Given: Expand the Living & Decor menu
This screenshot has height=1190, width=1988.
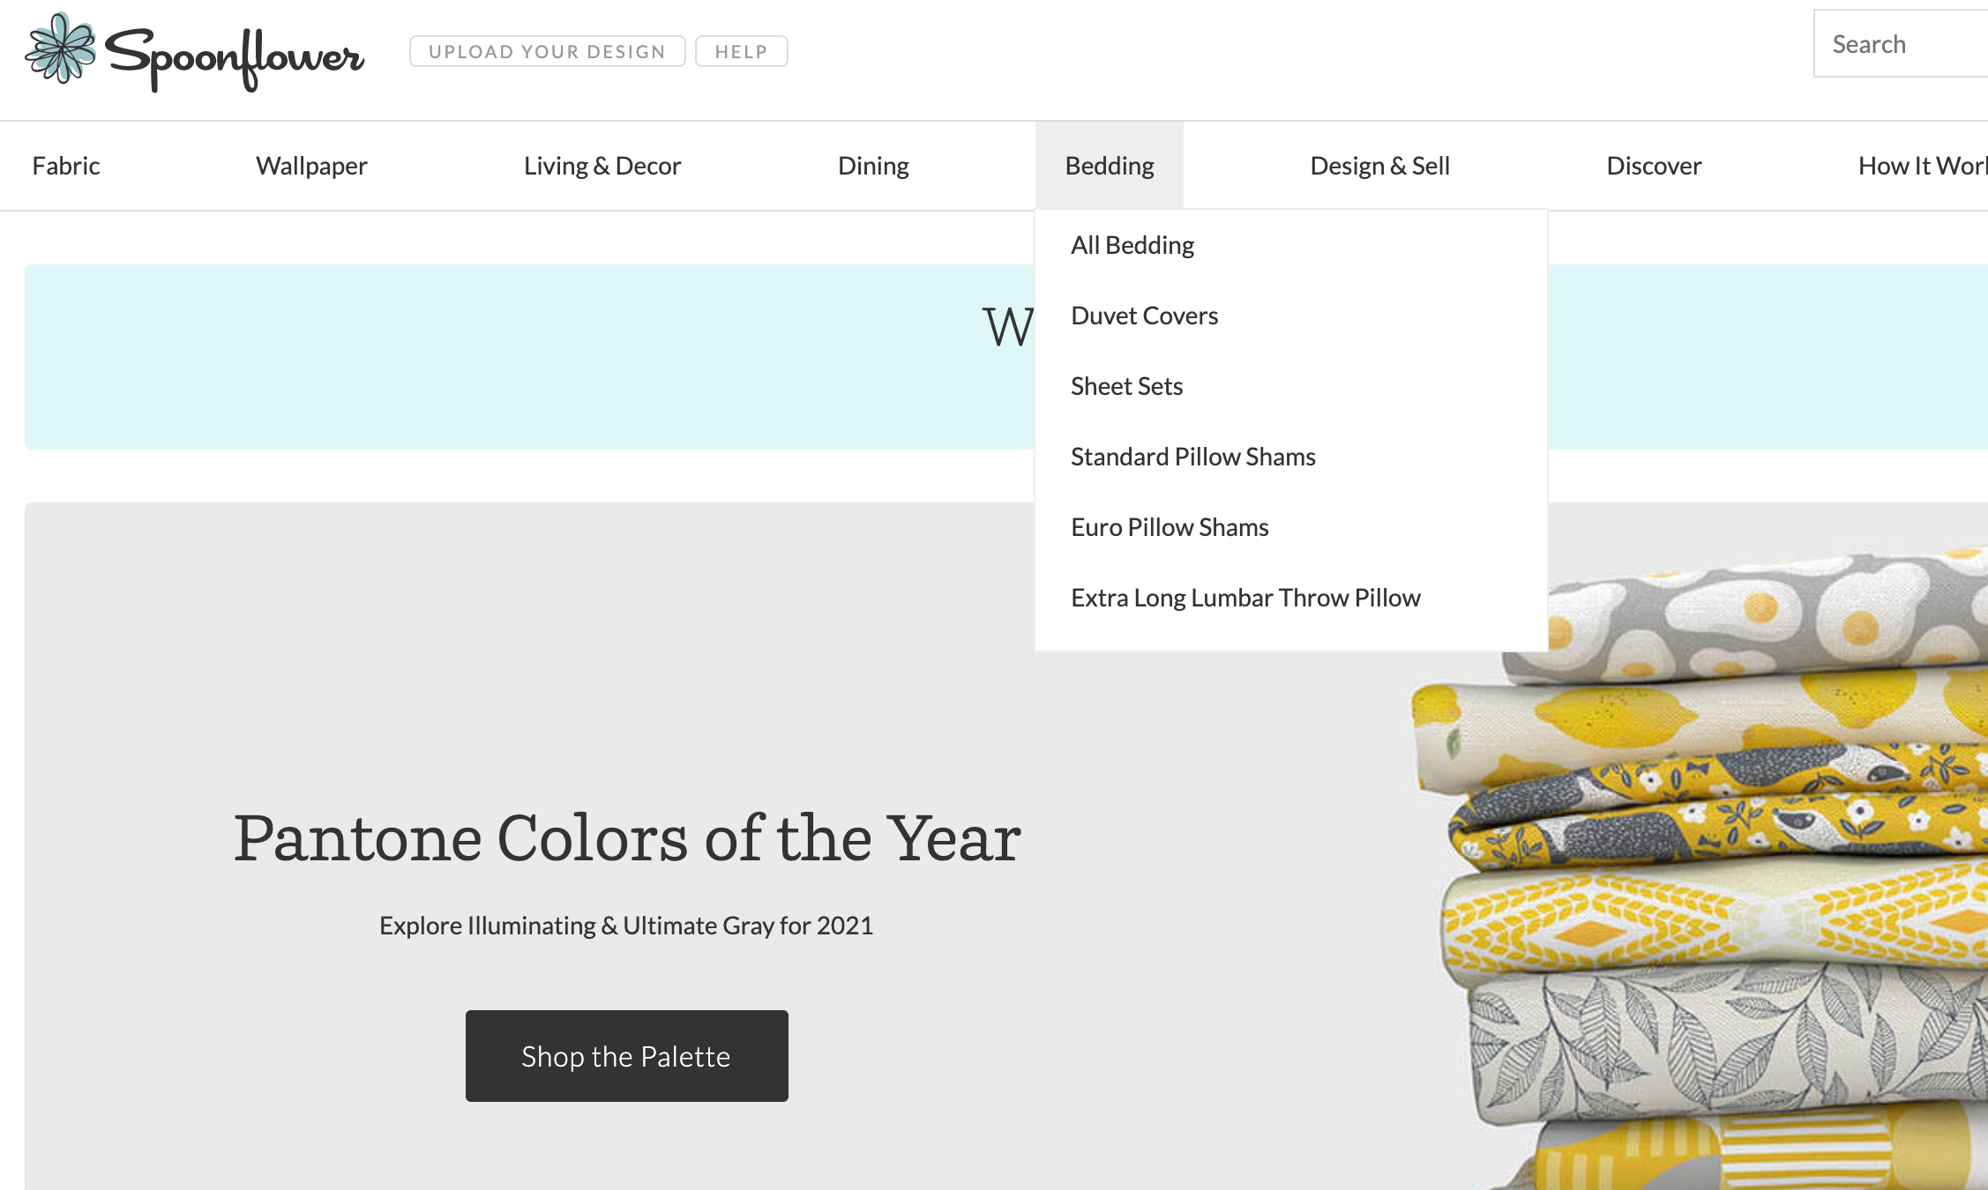Looking at the screenshot, I should (602, 166).
